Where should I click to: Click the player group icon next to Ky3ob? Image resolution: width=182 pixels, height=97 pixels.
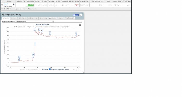click(14, 4)
